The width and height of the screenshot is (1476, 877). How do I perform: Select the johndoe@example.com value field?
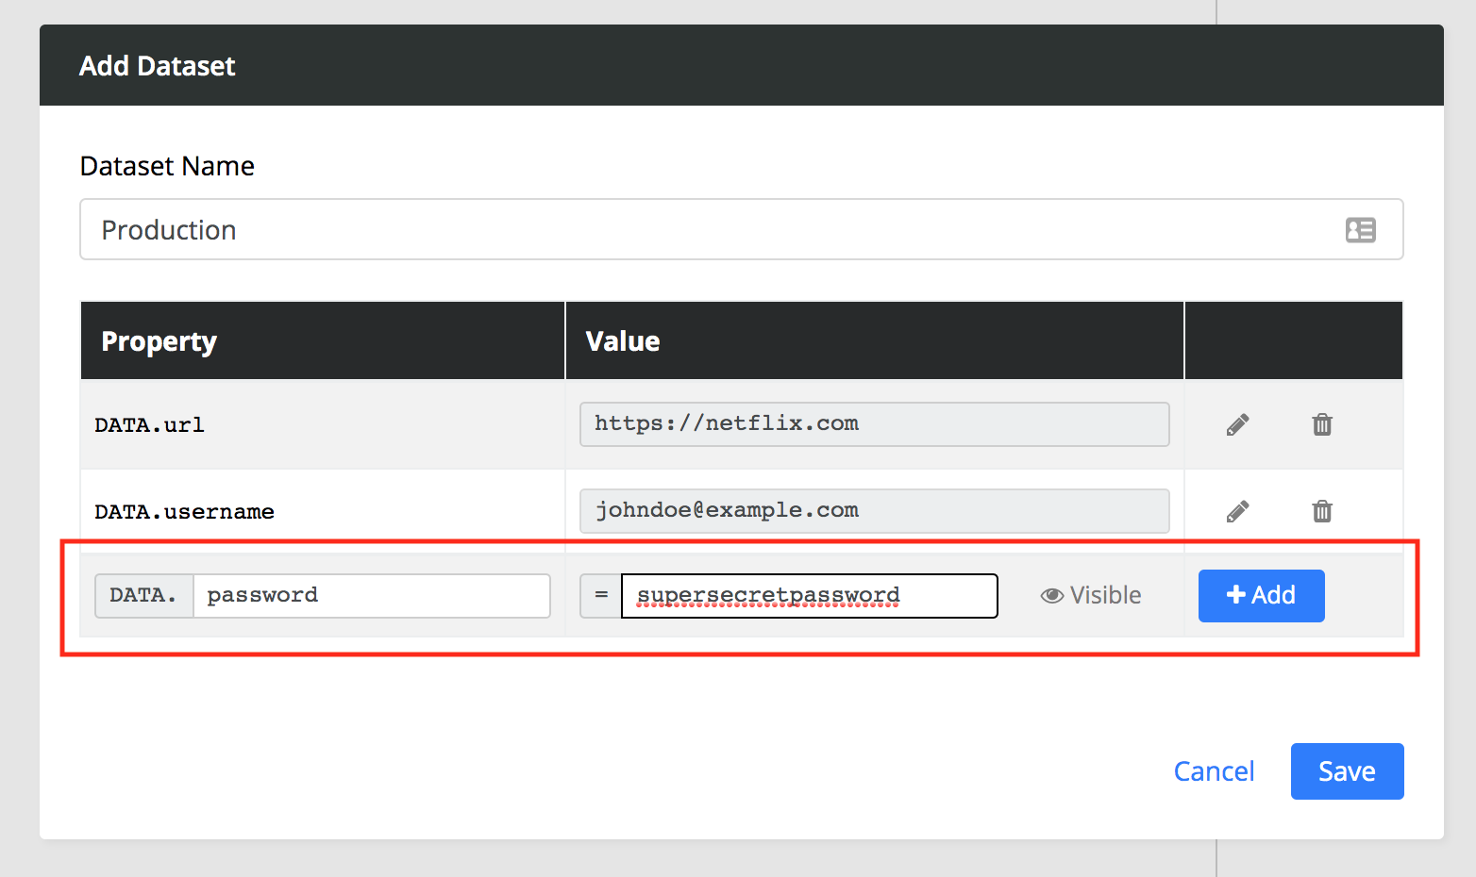[874, 511]
